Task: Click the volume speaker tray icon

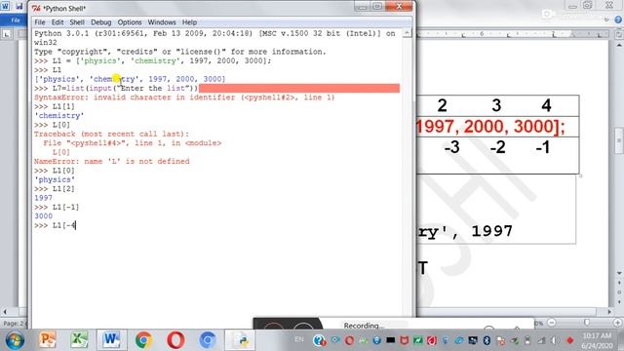Action: pos(555,340)
